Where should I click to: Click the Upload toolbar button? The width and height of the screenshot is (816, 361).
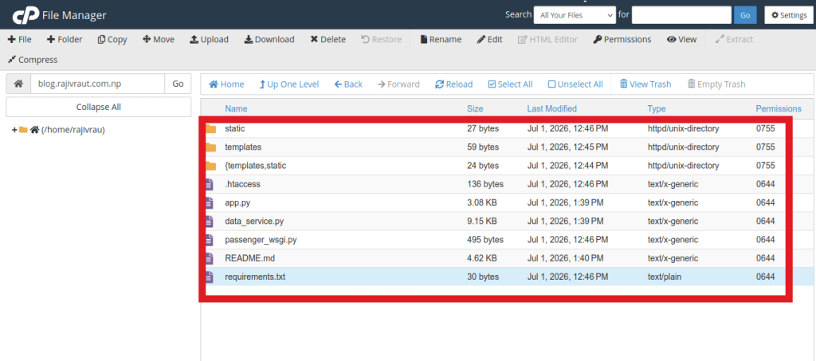tap(209, 40)
